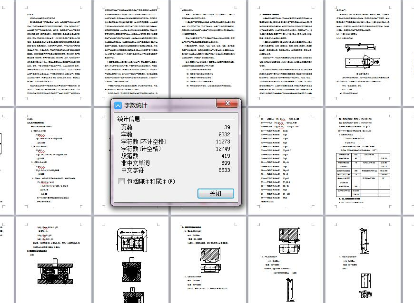Viewport: 414px width, 303px height.
Task: Select the 页数 value 39
Action: pyautogui.click(x=227, y=127)
